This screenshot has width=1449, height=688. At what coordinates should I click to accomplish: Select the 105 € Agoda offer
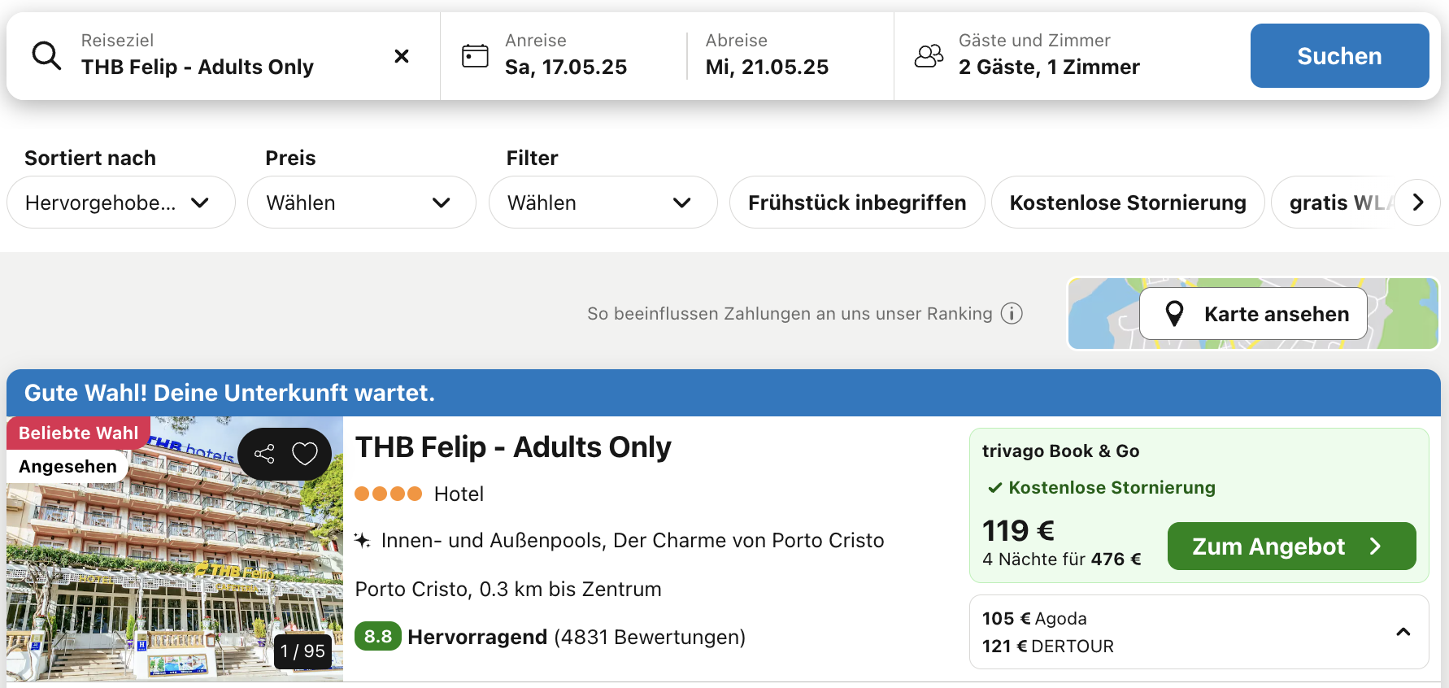click(x=1034, y=619)
